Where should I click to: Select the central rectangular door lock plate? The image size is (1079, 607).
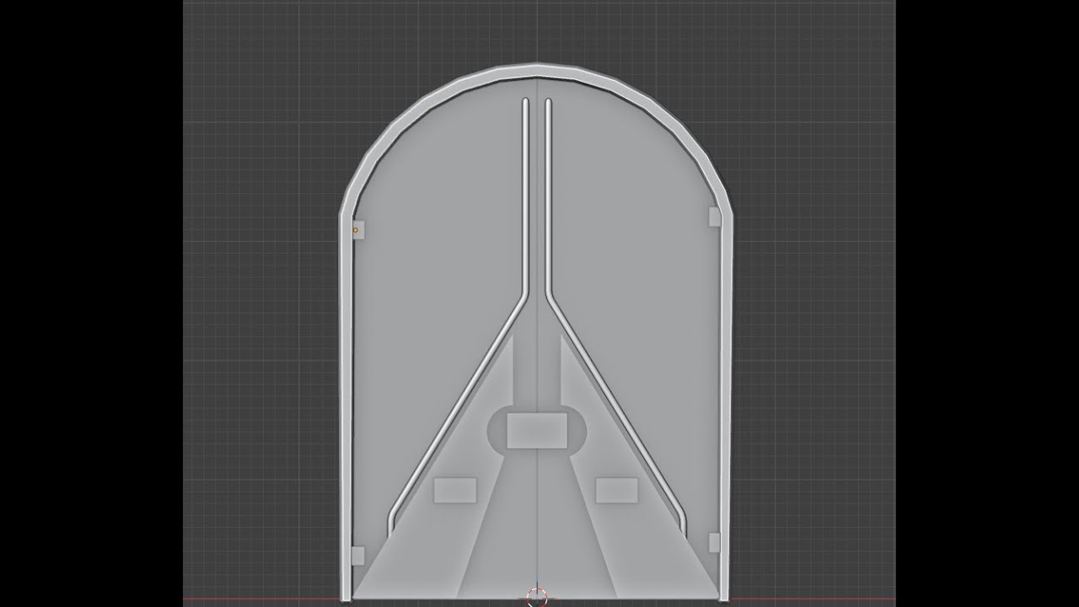537,431
